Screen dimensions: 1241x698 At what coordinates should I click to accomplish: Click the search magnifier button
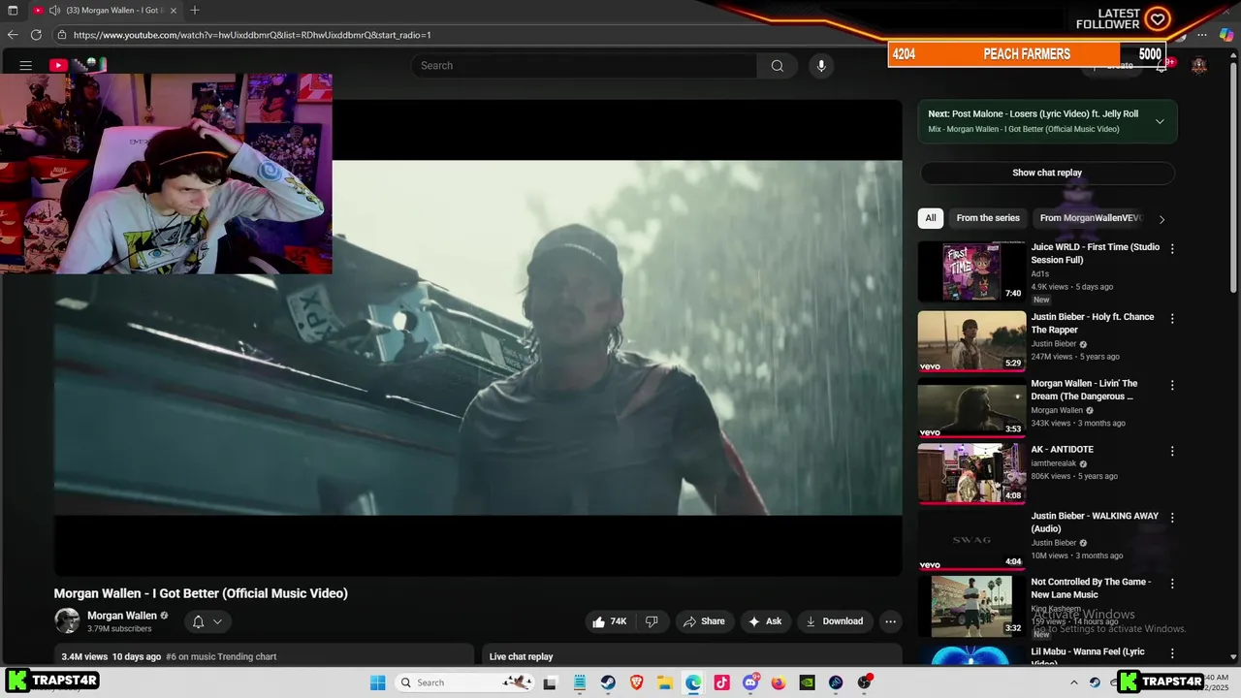coord(778,66)
